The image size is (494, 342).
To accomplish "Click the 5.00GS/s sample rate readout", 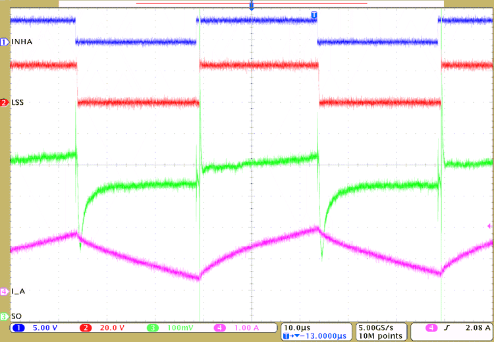I will coord(378,327).
